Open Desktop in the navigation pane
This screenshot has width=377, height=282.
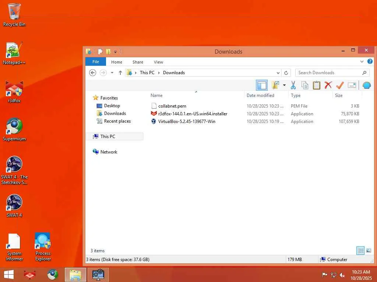point(112,106)
